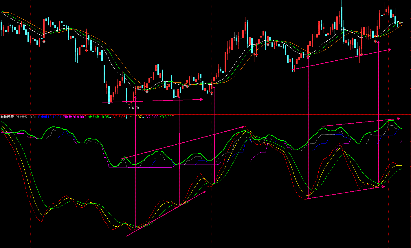Viewport: 411px width, 248px height.
Task: Select the blue P能量10:10.01 value
Action: [x=50, y=117]
